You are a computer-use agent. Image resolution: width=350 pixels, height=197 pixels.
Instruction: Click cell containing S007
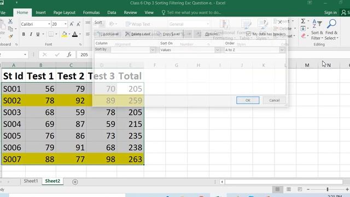coord(13,159)
